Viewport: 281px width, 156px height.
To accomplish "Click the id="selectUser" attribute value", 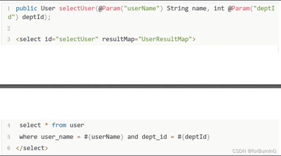I will point(77,39).
